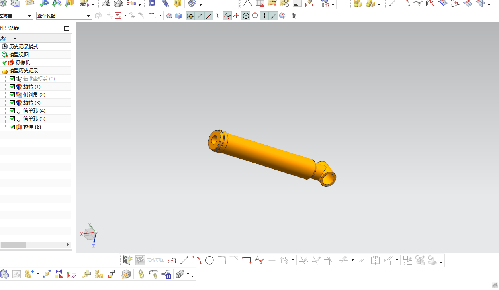Add a sketch Point with plus icon
This screenshot has width=499, height=290.
pos(272,260)
